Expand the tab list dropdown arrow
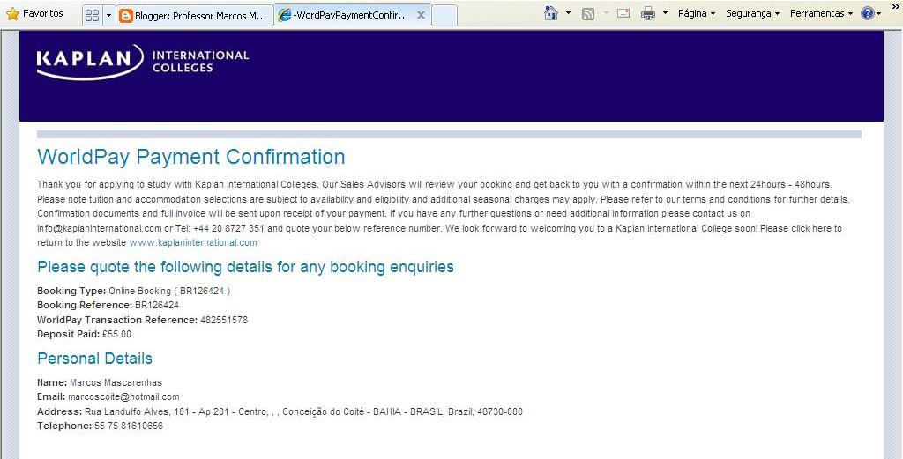Screen dimensions: 903x459 [108, 16]
